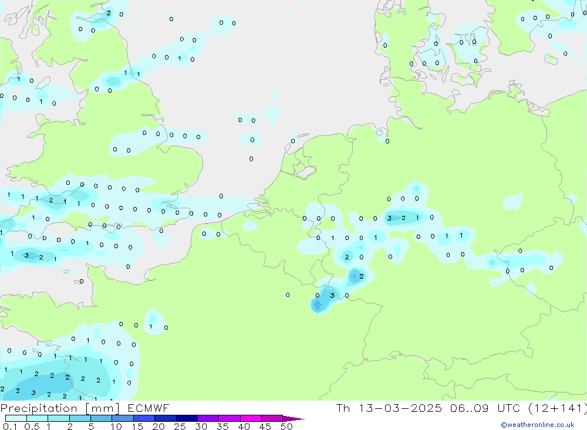Click the 0.1–0.5 mm palest cyan legend swatch

(16, 418)
